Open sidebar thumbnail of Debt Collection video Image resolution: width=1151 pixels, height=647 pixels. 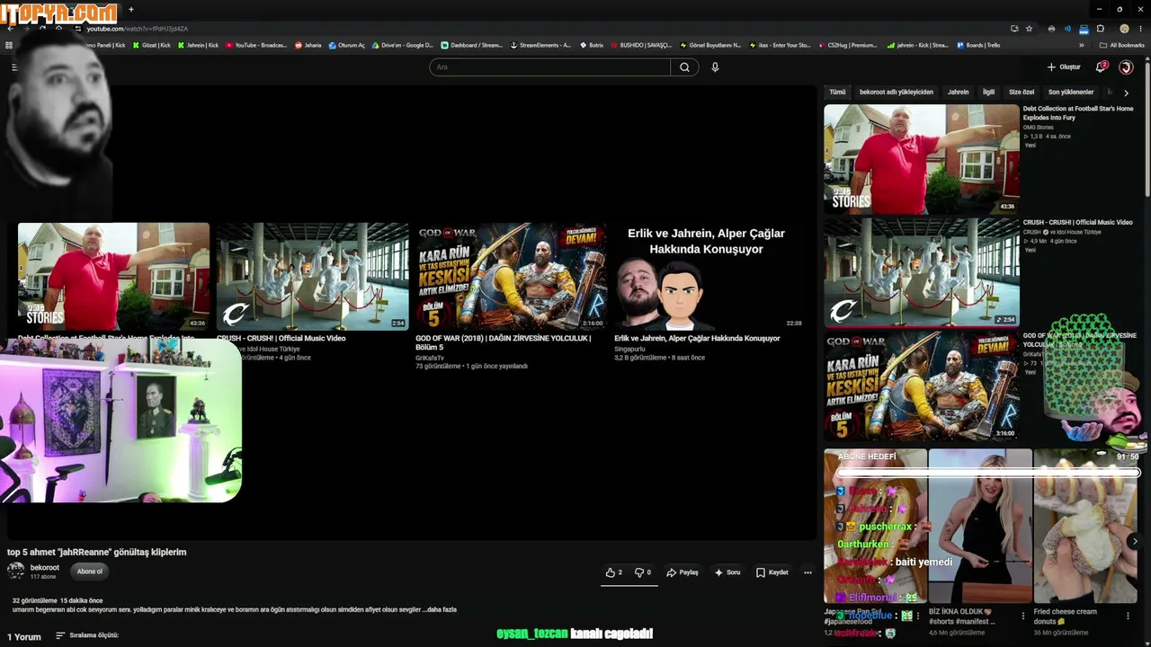pos(922,159)
